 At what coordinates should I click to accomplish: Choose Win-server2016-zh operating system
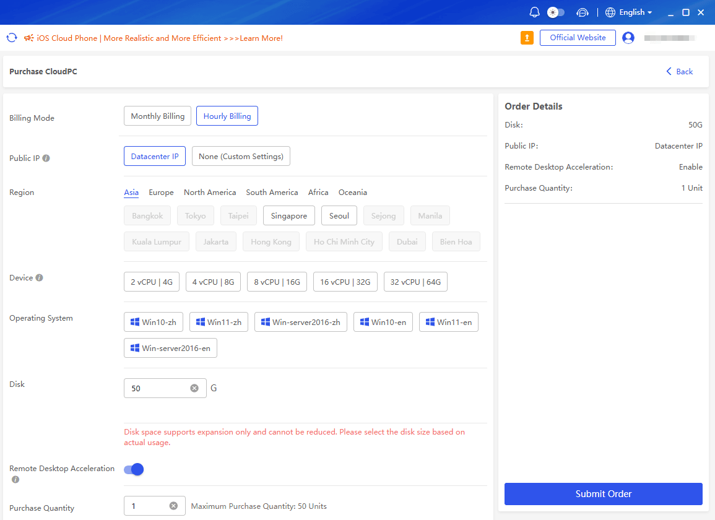pos(300,322)
